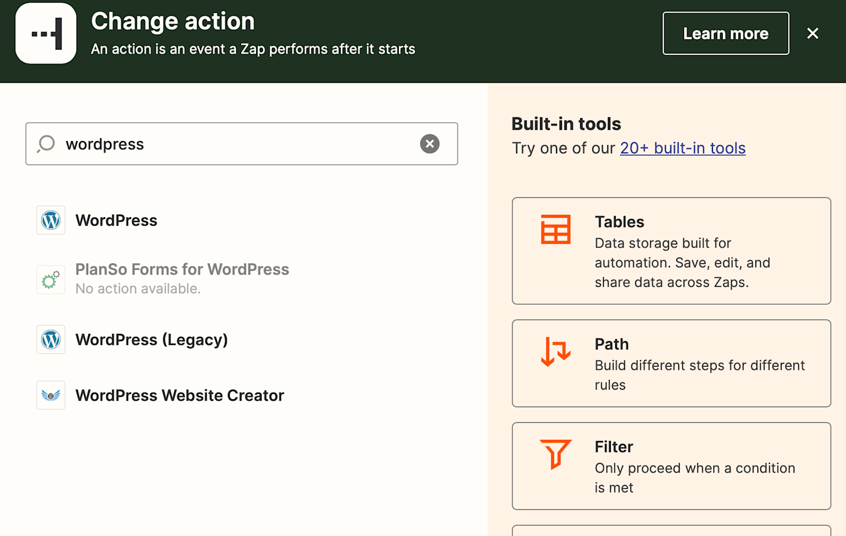Click the orange Filter funnel icon

(x=555, y=454)
